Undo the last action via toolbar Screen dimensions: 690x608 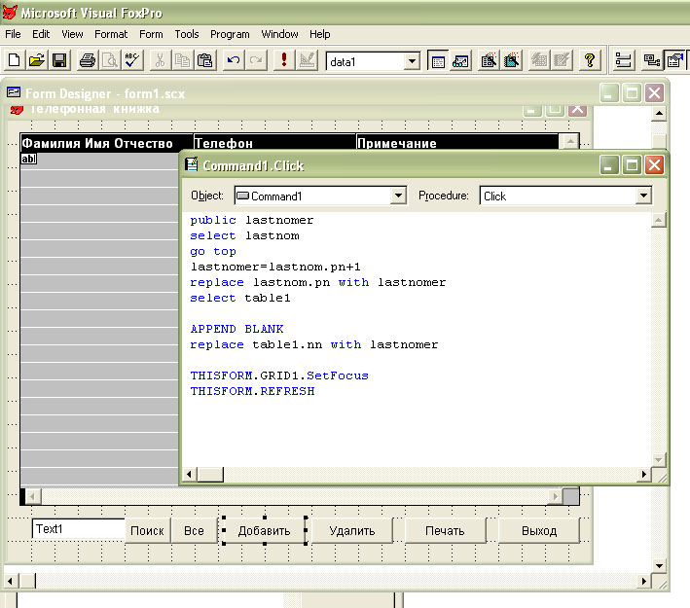coord(234,60)
